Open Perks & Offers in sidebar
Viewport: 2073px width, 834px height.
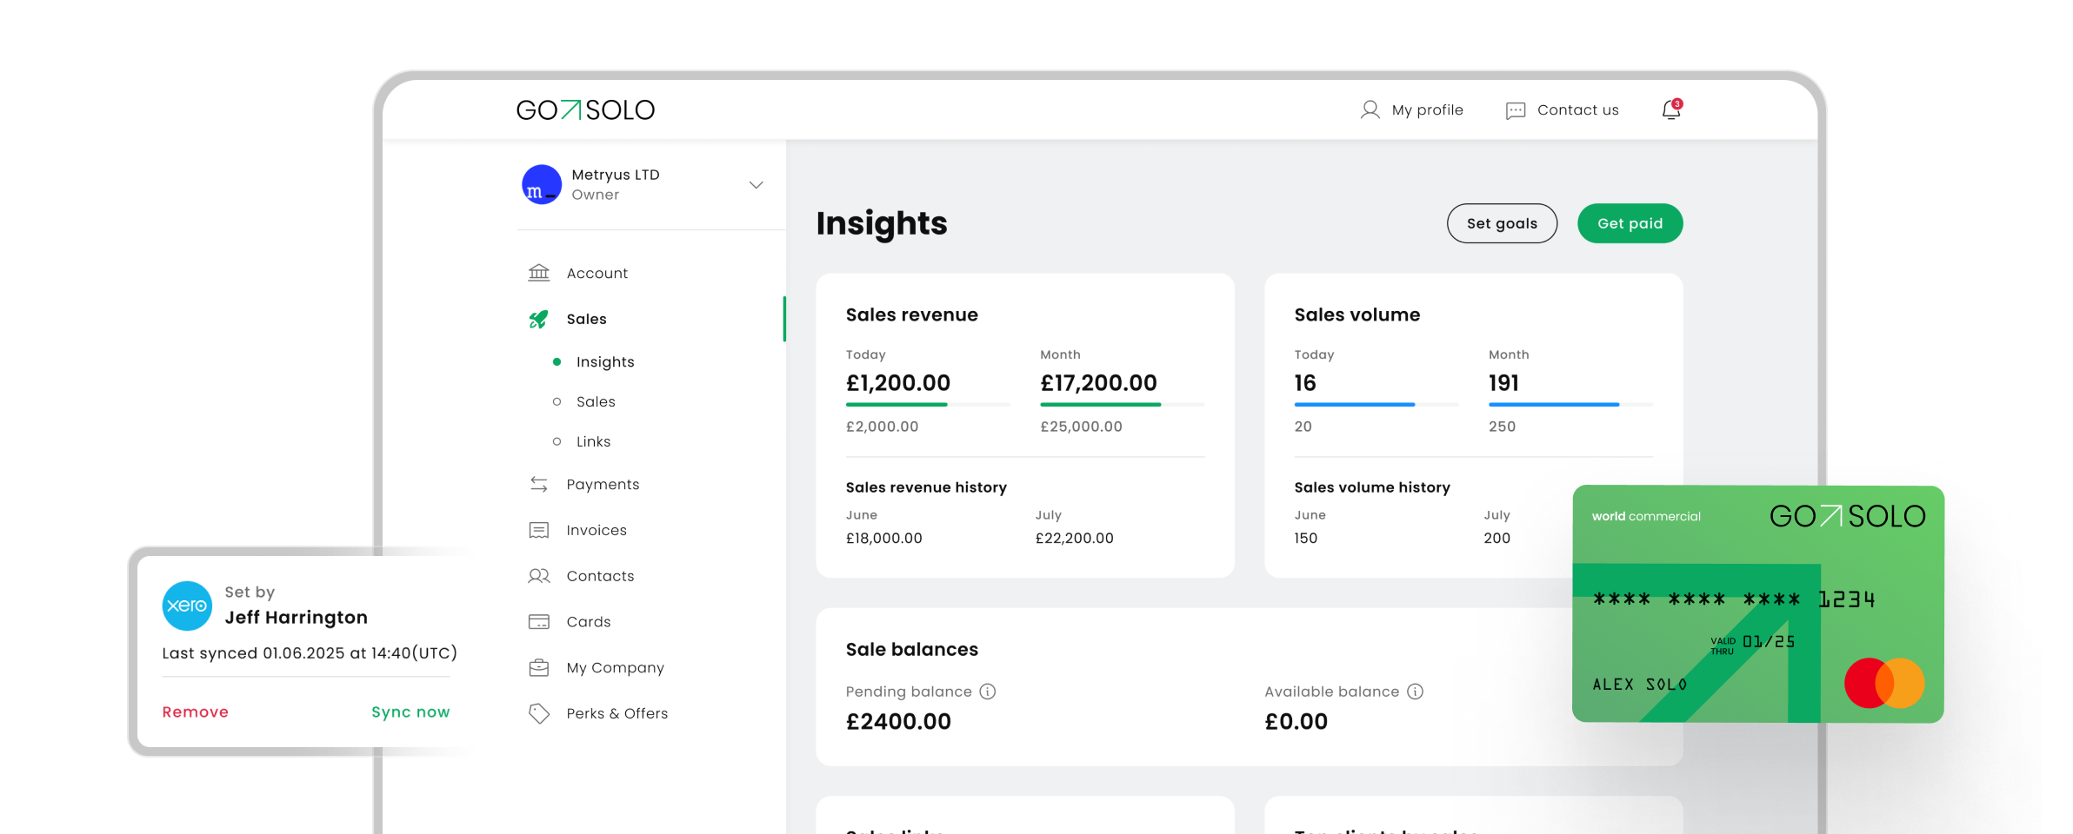pos(617,713)
